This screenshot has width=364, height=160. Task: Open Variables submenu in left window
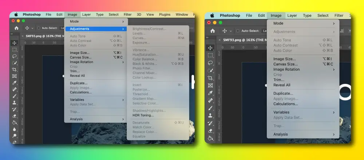pyautogui.click(x=96, y=100)
